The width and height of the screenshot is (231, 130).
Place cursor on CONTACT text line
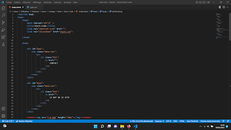pyautogui.click(x=54, y=63)
